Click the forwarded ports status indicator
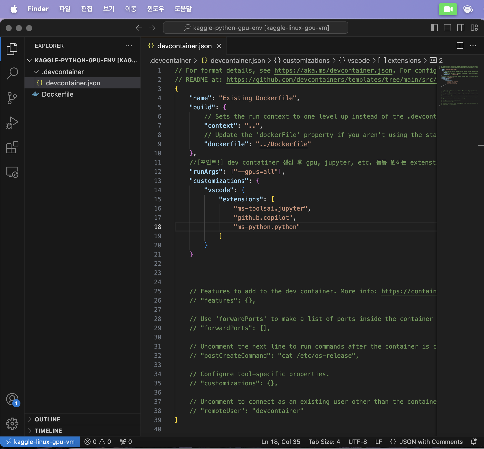 (126, 442)
